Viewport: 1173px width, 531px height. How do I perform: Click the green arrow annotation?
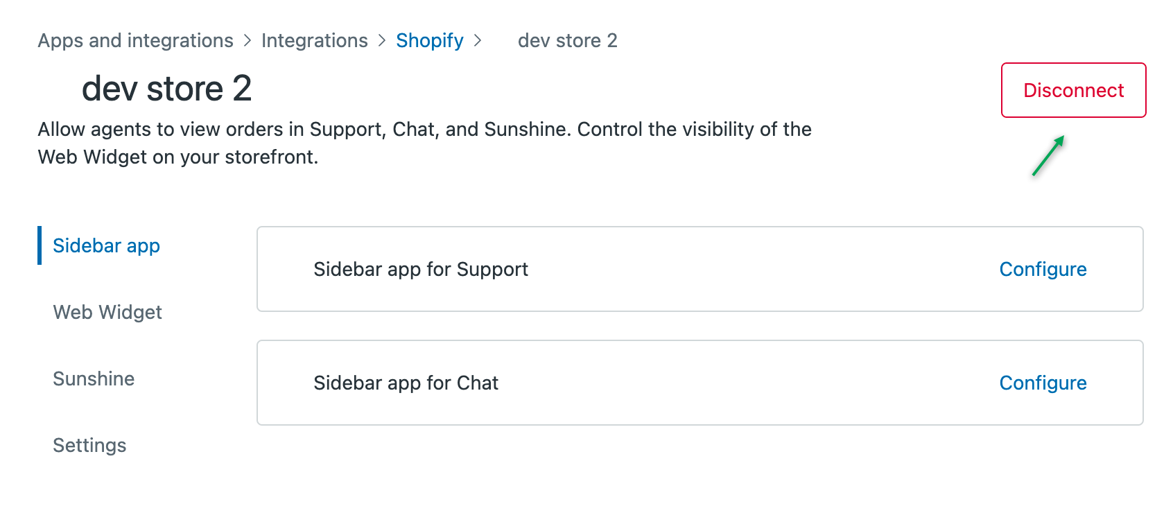coord(1048,156)
